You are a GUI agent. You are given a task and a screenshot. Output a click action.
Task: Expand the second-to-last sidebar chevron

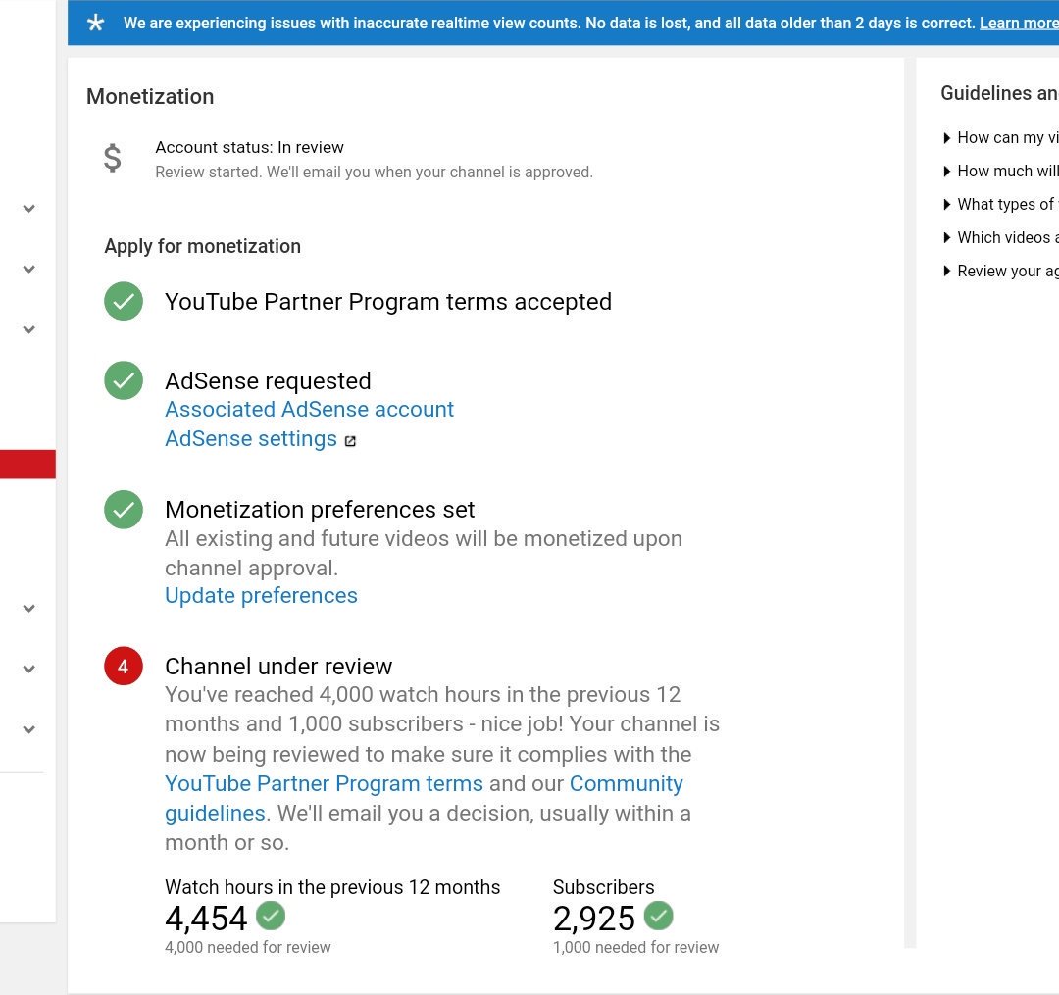[x=29, y=669]
